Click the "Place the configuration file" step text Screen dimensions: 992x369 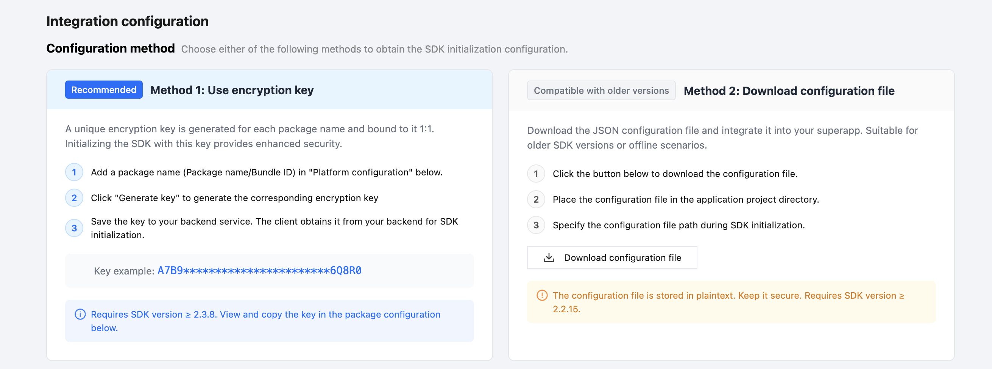coord(686,200)
